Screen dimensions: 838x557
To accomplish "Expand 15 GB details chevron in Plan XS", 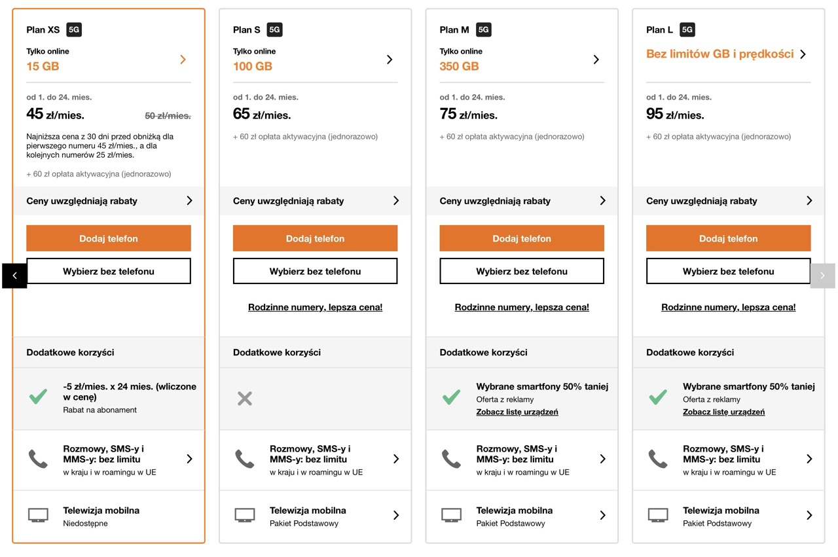I will [x=183, y=60].
